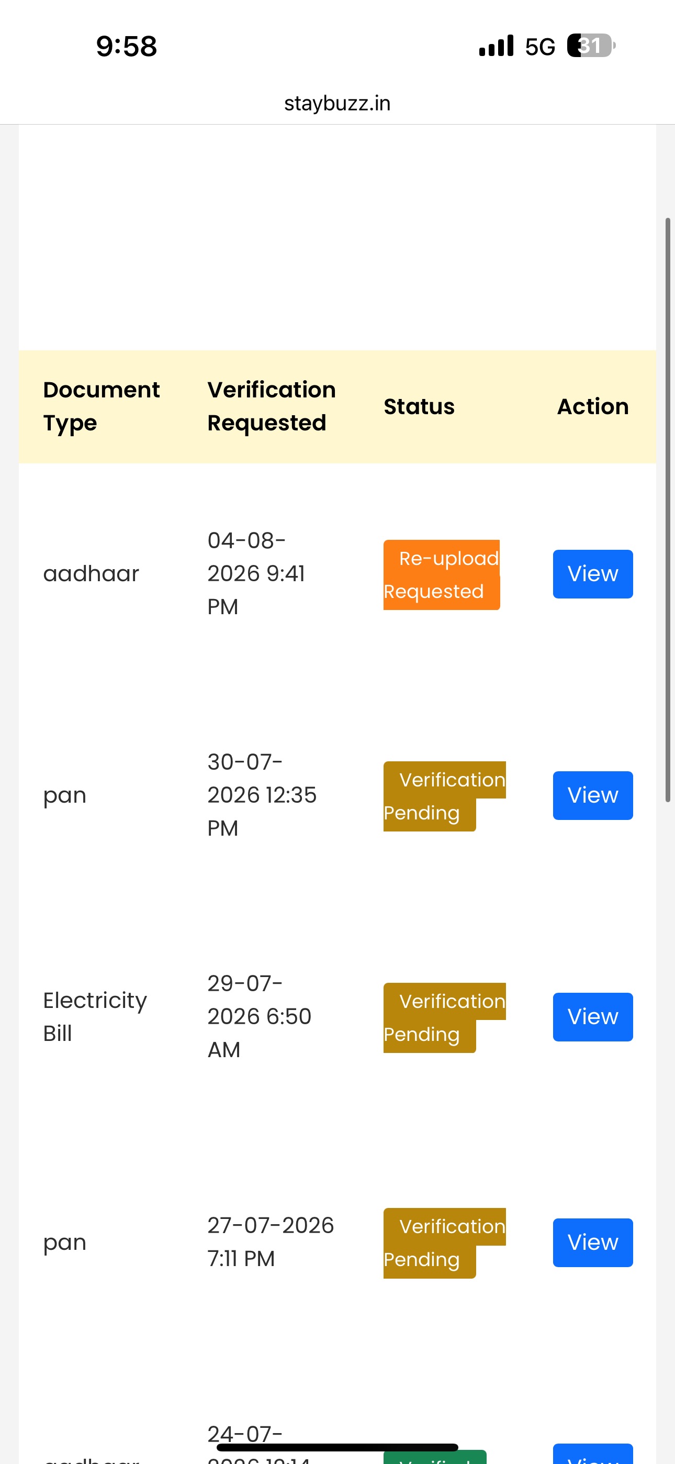
Task: Click the Status column header
Action: [x=419, y=406]
